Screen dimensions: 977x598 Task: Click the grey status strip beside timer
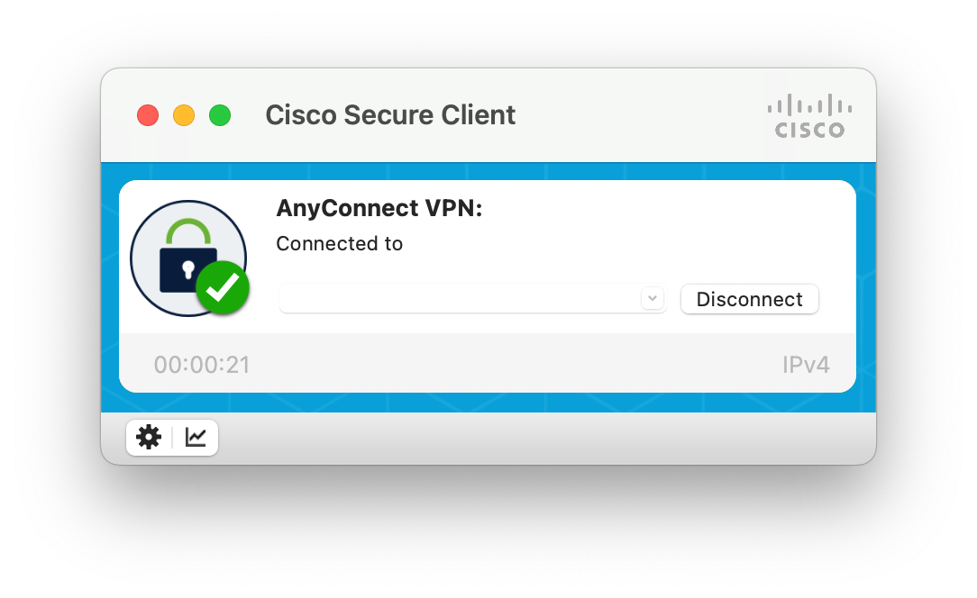[516, 365]
